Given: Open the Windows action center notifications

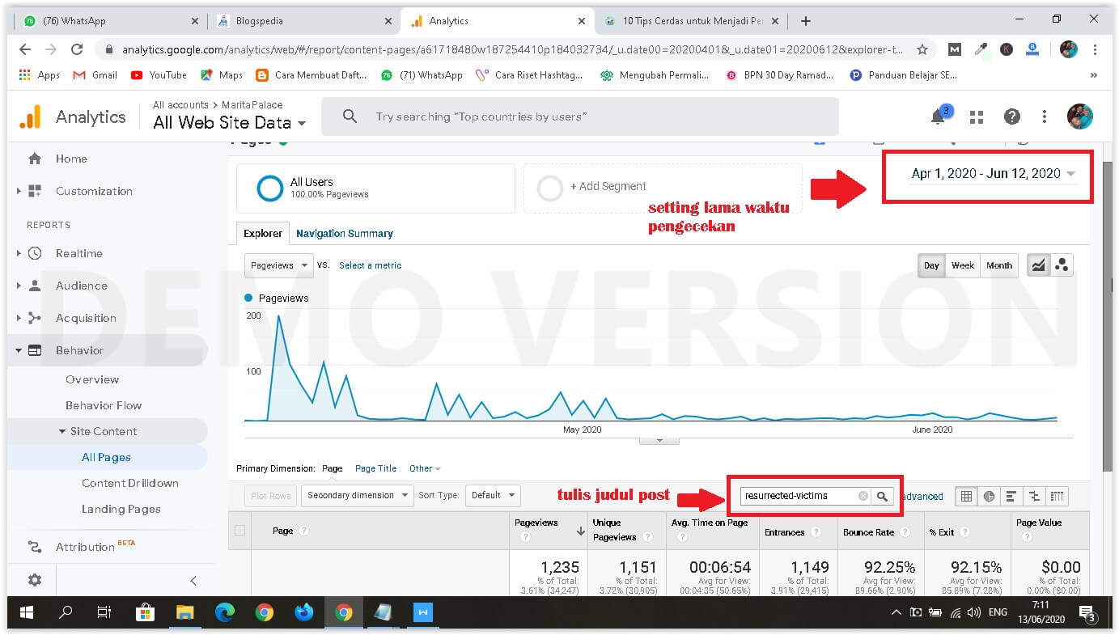Looking at the screenshot, I should 1087,612.
